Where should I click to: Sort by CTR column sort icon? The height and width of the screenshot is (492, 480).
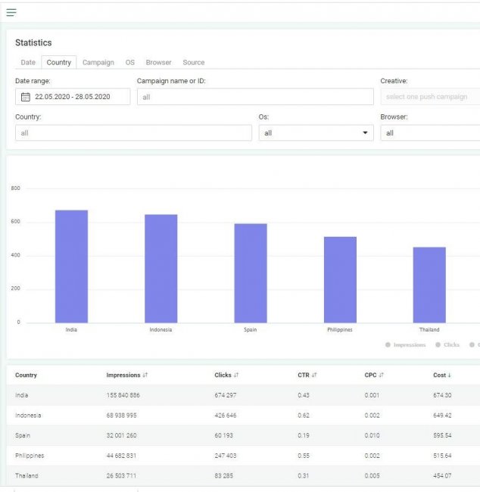pos(314,375)
